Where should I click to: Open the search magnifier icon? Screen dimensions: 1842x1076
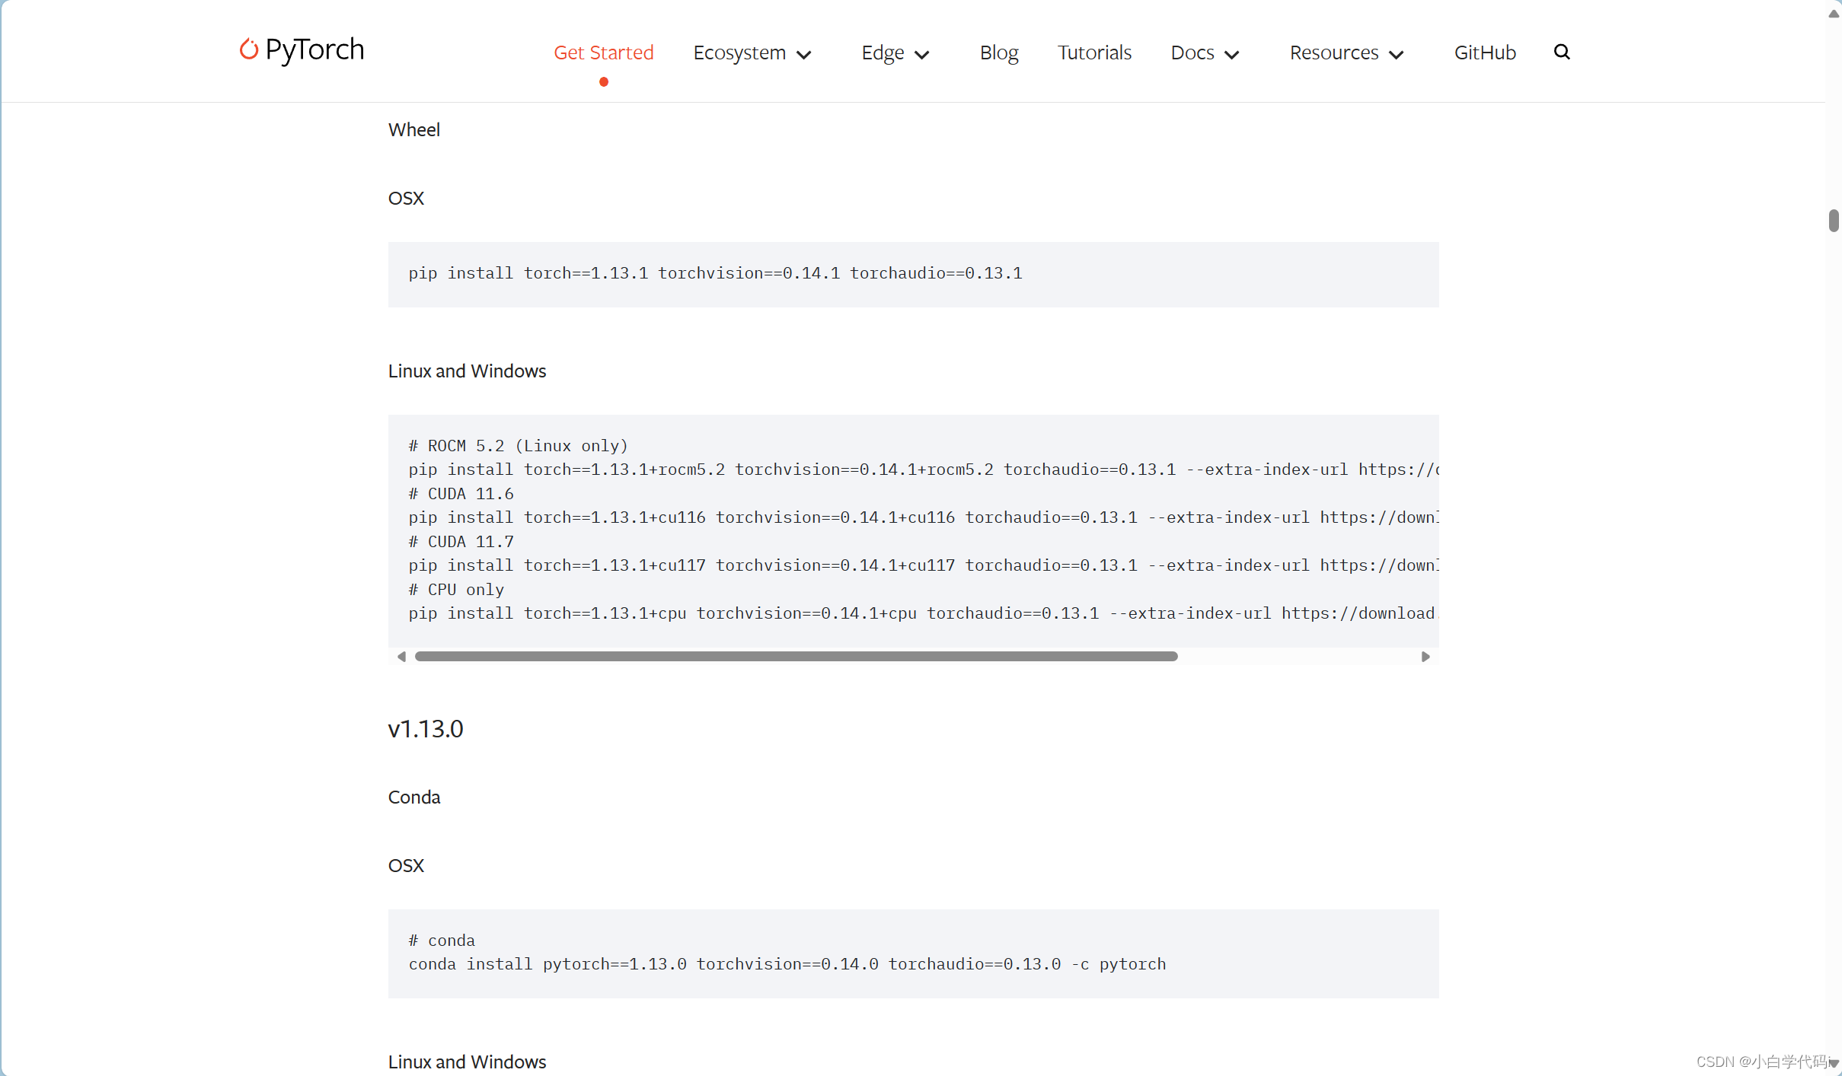(x=1563, y=52)
